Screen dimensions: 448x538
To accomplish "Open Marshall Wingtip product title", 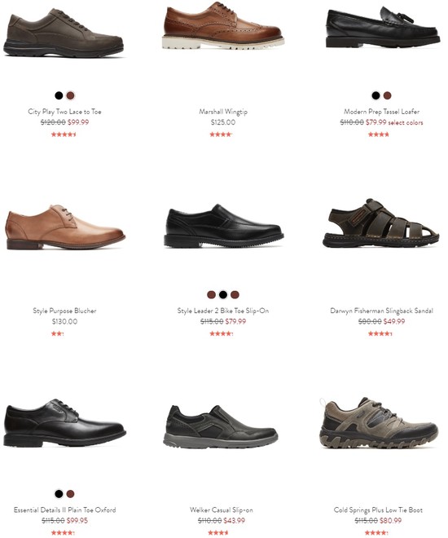I will pyautogui.click(x=223, y=112).
